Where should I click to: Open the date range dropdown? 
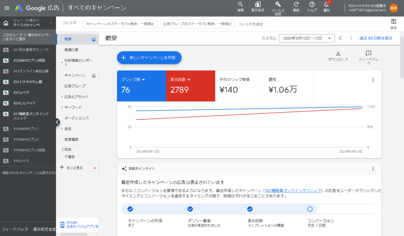[307, 38]
